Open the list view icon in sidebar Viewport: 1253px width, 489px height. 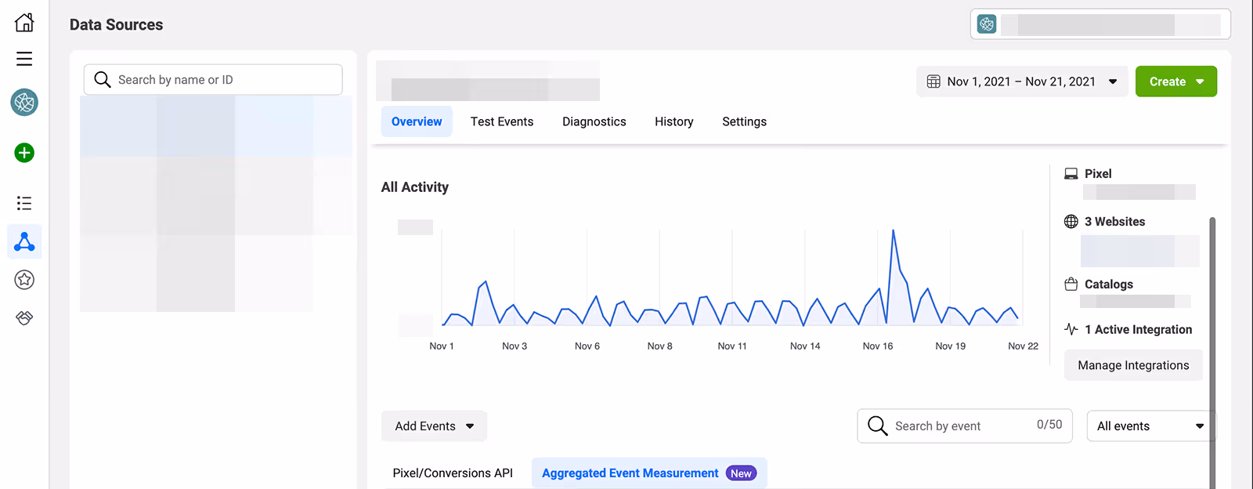[24, 204]
